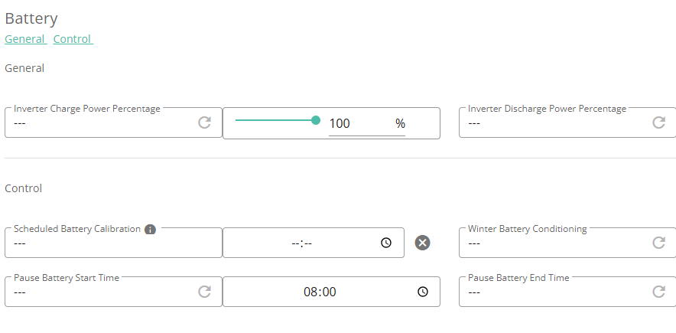
Task: Refresh Inverter Charge Power Percentage value
Action: tap(204, 122)
